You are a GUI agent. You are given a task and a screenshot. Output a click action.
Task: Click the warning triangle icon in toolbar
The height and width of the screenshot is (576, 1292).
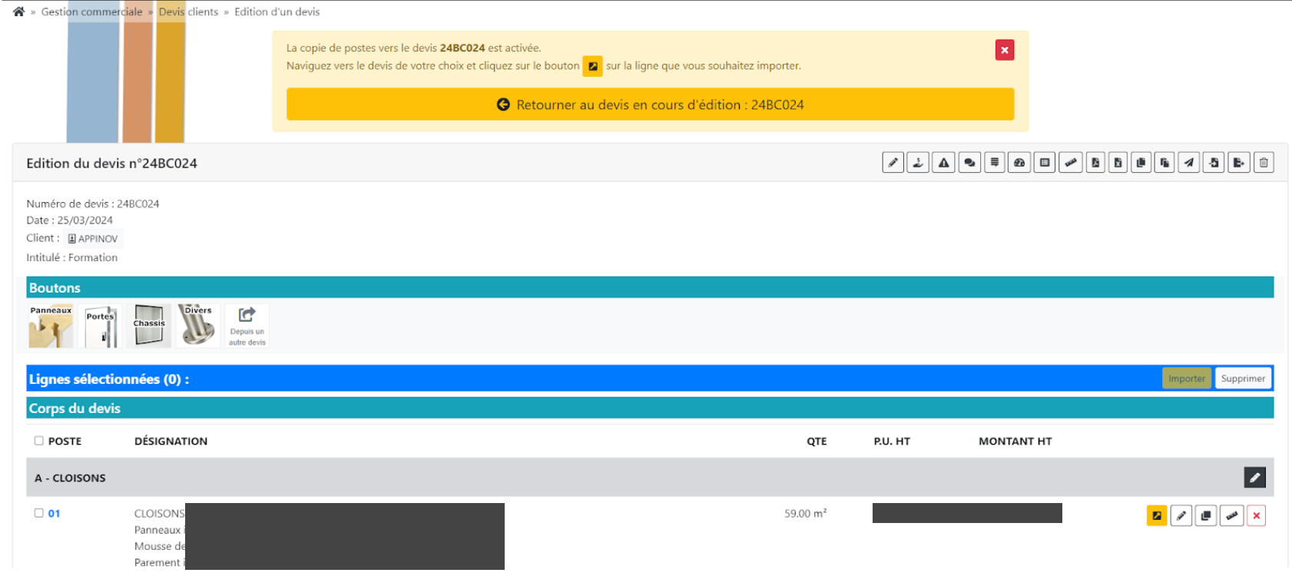(x=943, y=163)
